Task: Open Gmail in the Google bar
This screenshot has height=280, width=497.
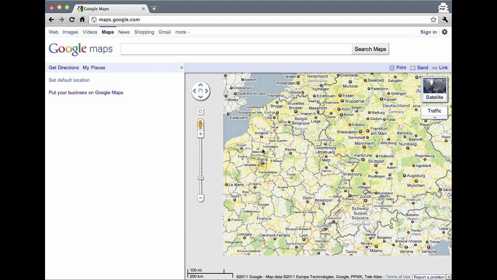Action: click(165, 32)
